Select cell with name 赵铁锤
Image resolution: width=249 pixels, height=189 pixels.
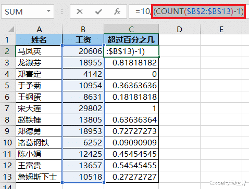[39, 120]
